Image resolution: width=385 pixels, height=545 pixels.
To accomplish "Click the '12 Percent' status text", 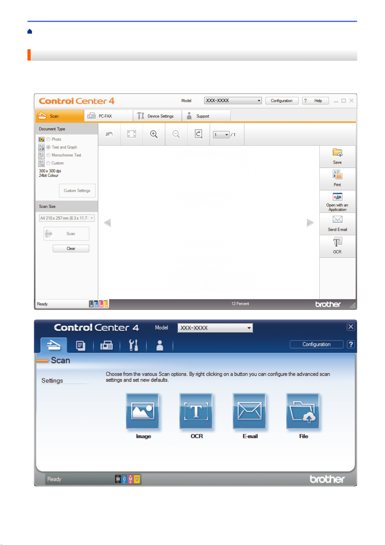I will point(240,304).
